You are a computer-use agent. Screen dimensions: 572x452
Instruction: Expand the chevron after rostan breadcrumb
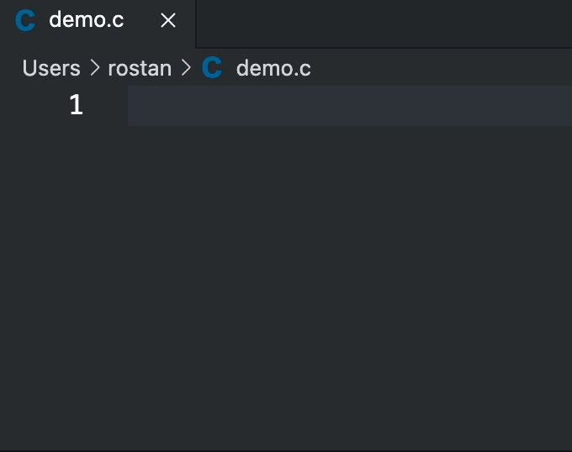(186, 68)
